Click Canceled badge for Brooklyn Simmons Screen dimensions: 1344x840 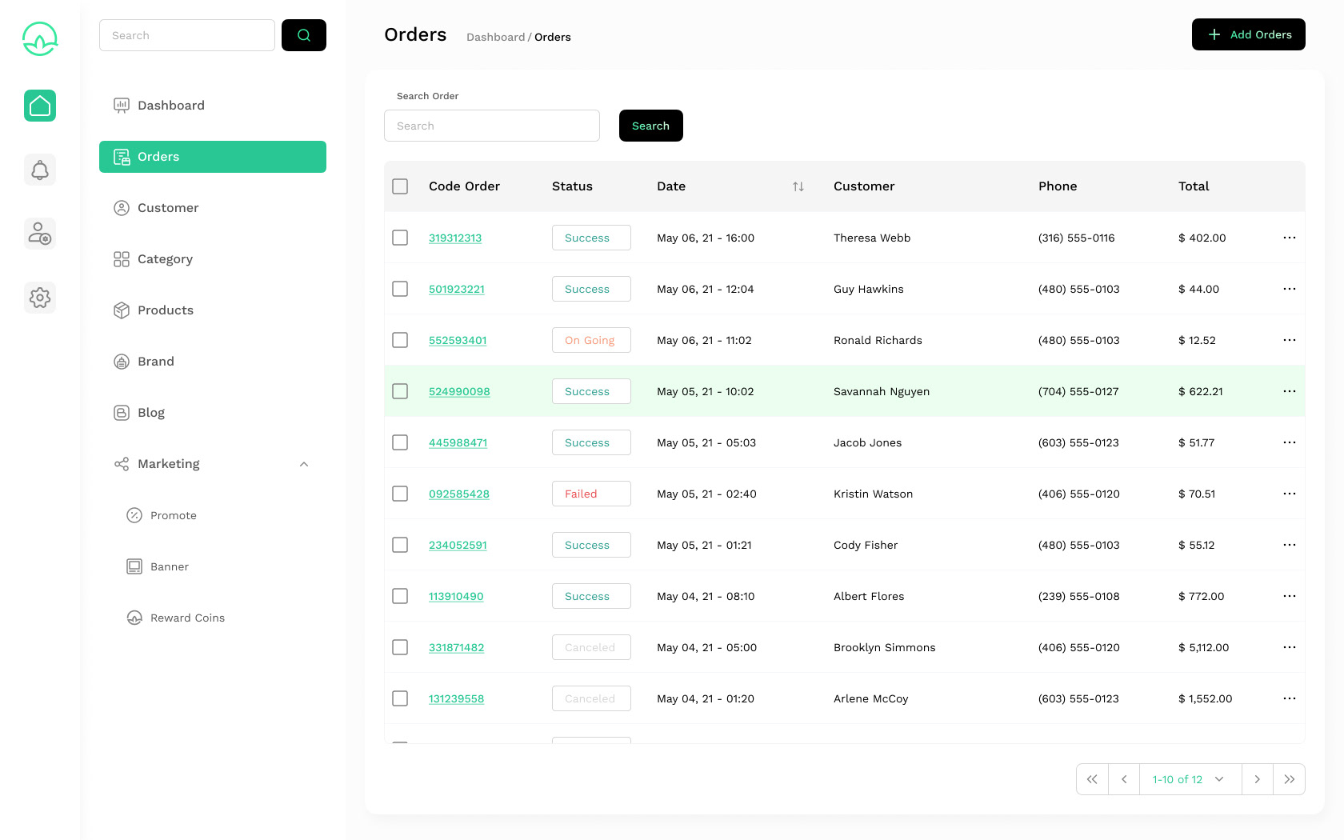pos(591,647)
